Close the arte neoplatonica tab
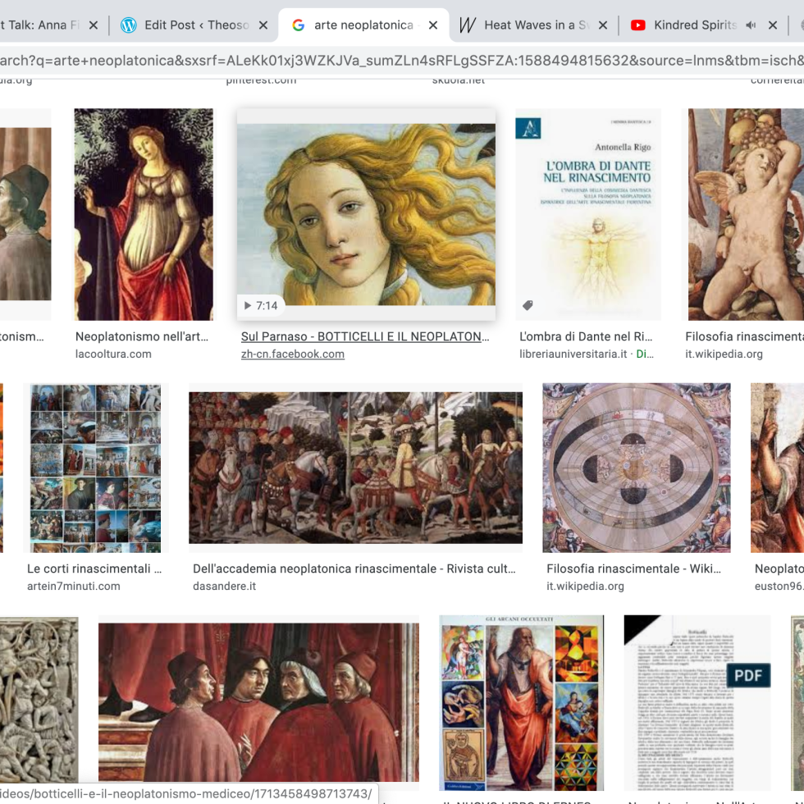Viewport: 804px width, 804px height. point(432,25)
